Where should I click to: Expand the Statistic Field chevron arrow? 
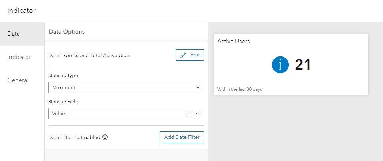tap(198, 114)
